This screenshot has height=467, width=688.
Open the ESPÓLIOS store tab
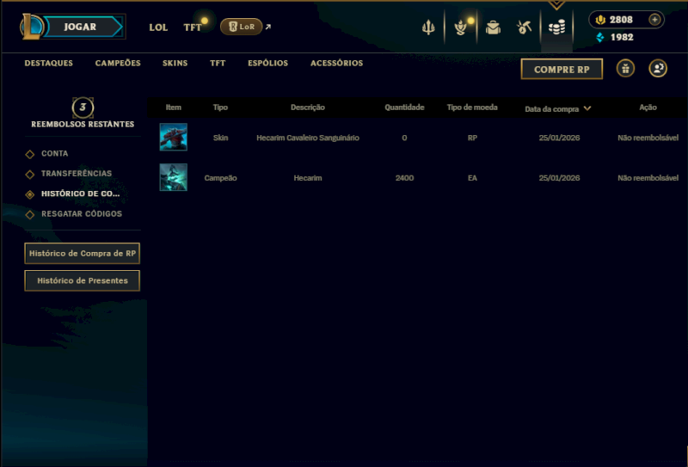coord(268,63)
